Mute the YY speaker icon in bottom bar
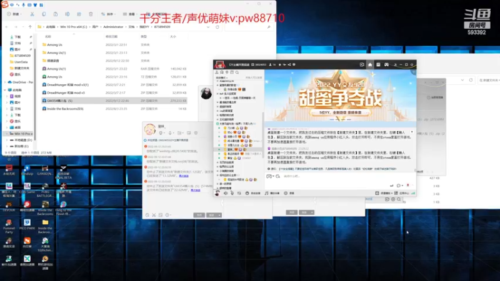Viewport: 500px width, 281px height. click(x=226, y=193)
